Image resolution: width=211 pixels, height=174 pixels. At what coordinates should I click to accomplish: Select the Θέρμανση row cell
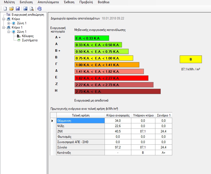pos(80,121)
